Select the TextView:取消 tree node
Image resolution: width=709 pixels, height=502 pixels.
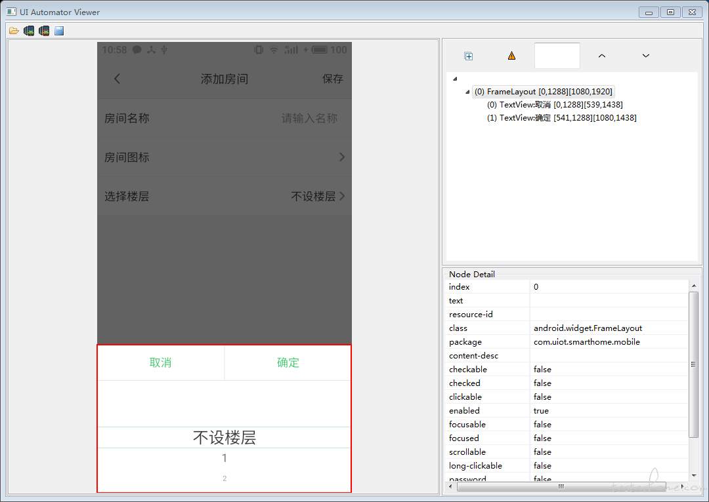pyautogui.click(x=555, y=105)
